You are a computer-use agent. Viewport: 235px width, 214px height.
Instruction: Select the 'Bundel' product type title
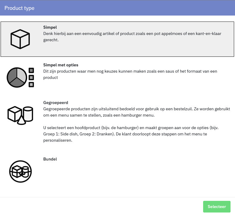50,159
